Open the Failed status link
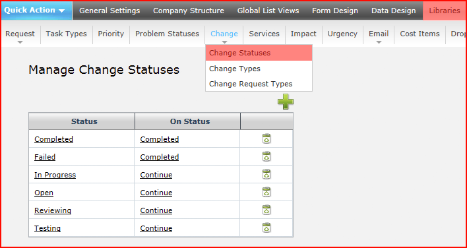The height and width of the screenshot is (248, 467). pos(45,157)
